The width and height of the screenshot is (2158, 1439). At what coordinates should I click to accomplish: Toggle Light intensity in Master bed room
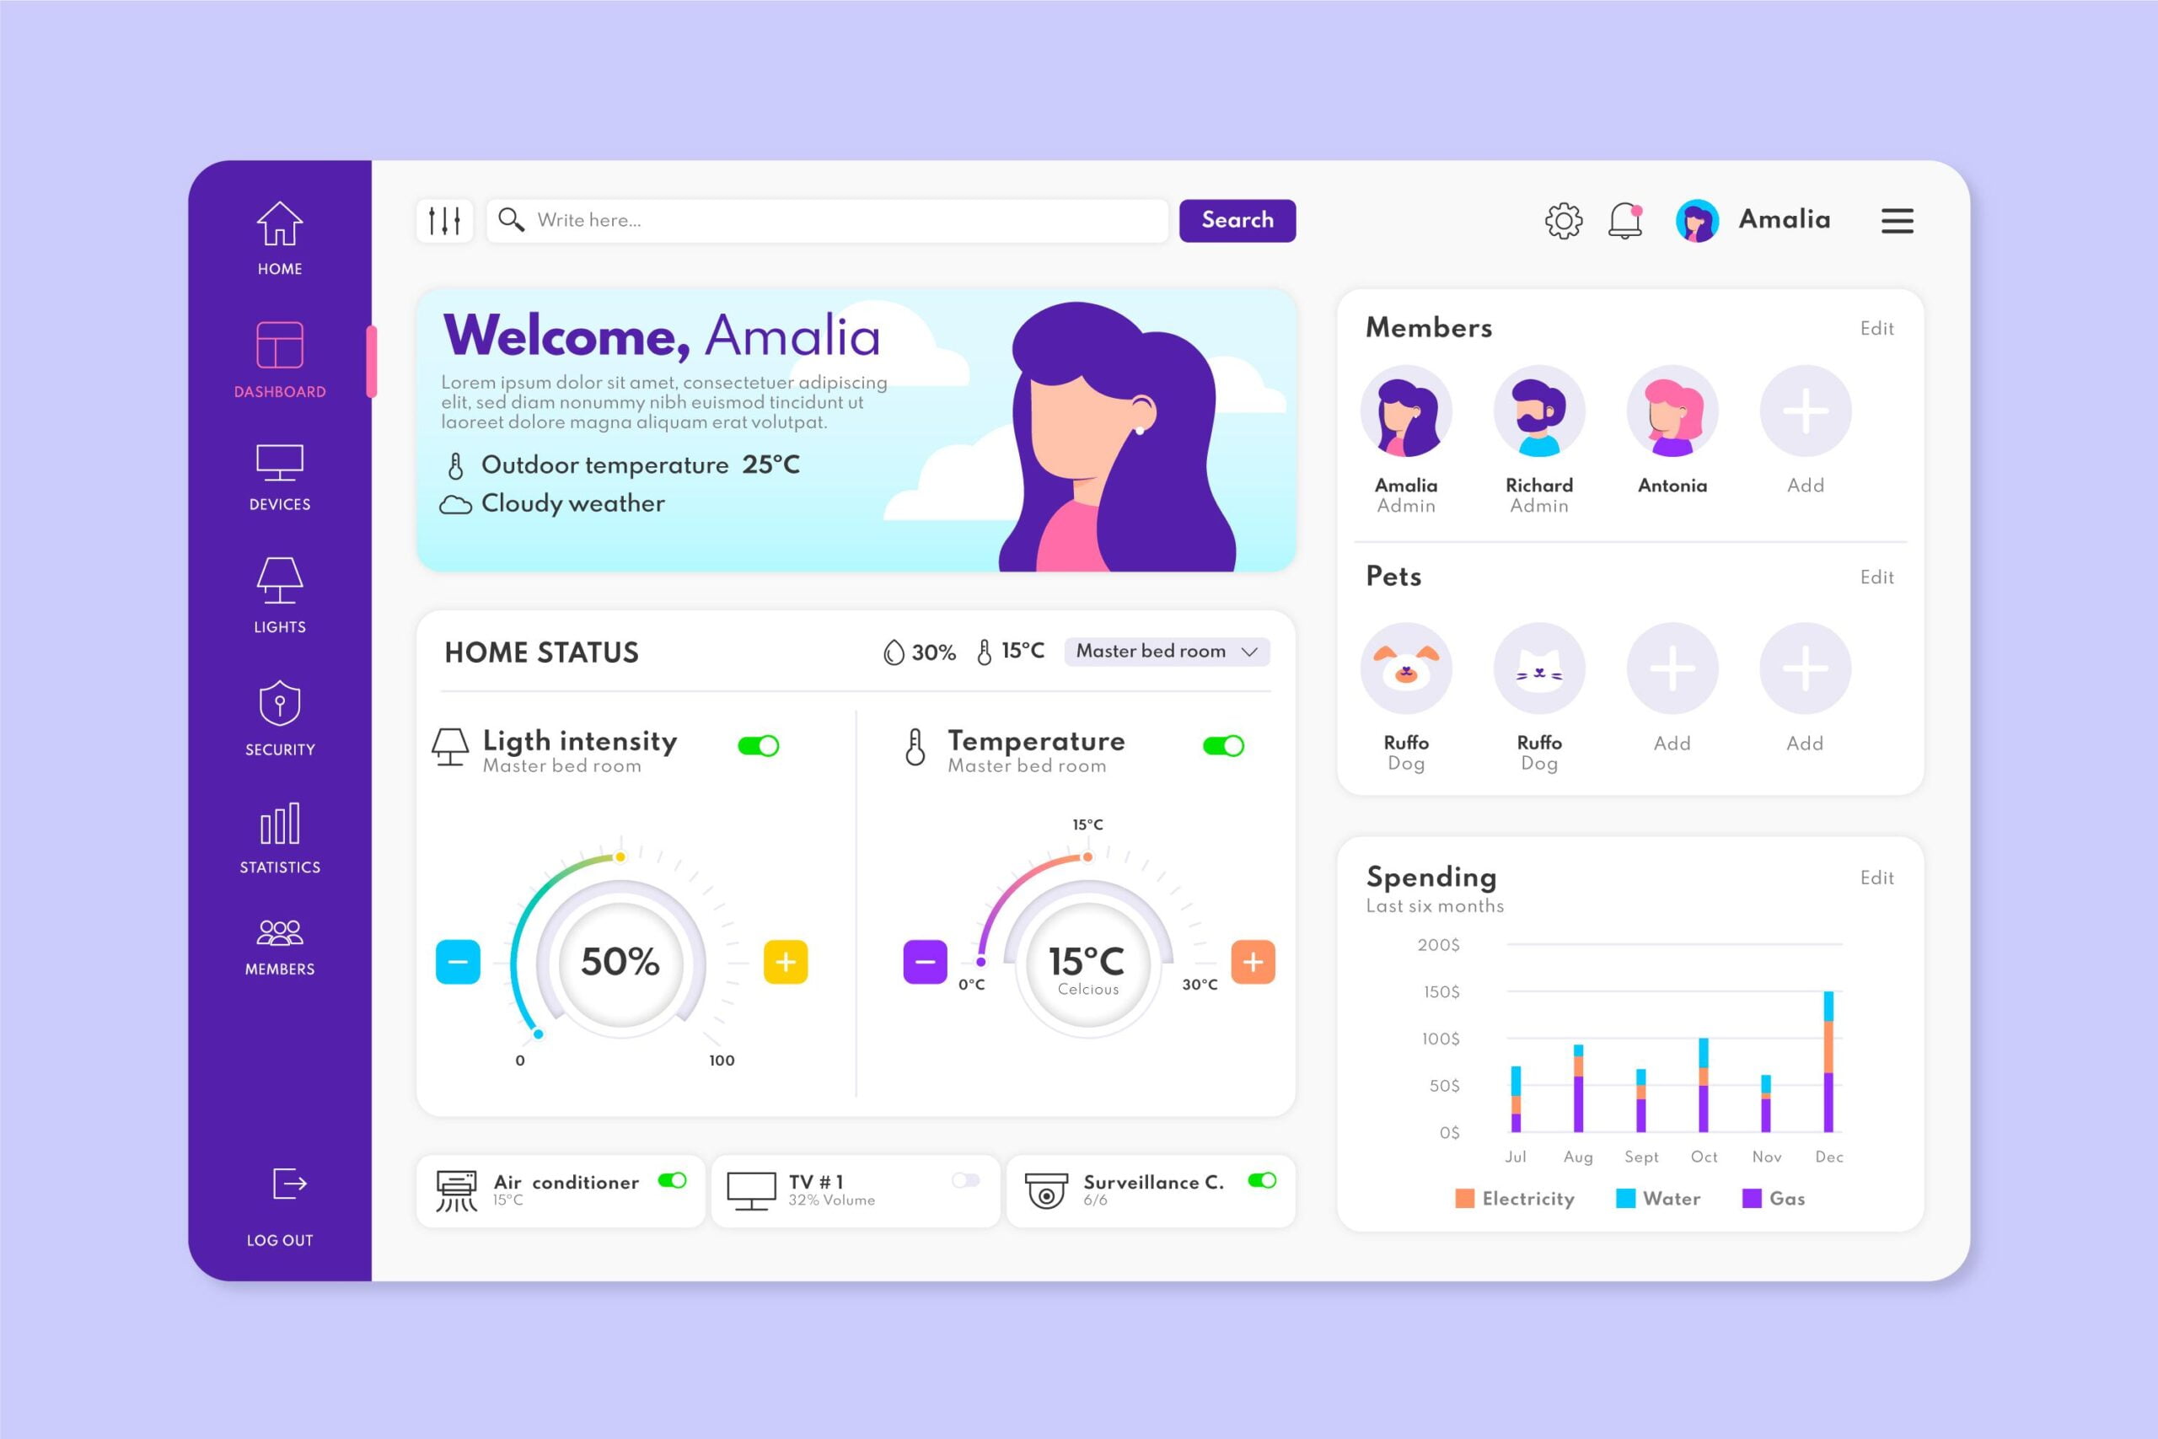(756, 744)
